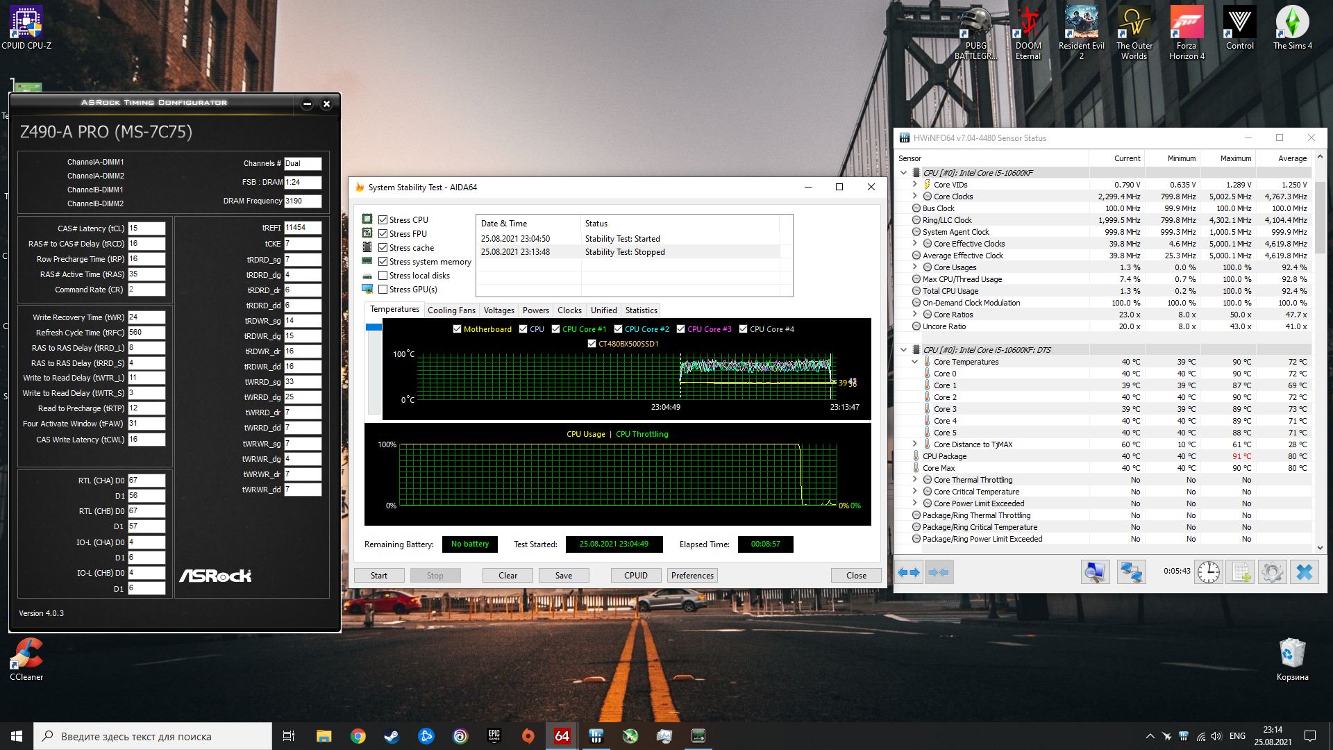1333x750 pixels.
Task: Open the Statistics tab in AIDA64
Action: [641, 310]
